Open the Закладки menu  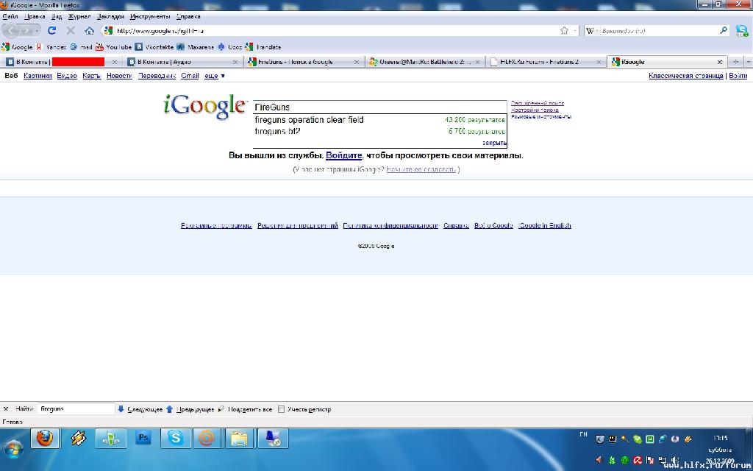(x=110, y=16)
